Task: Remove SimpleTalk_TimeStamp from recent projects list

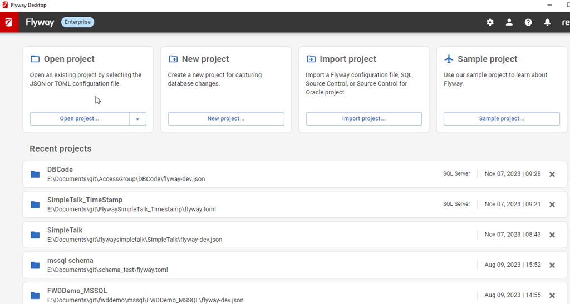Action: (x=552, y=205)
